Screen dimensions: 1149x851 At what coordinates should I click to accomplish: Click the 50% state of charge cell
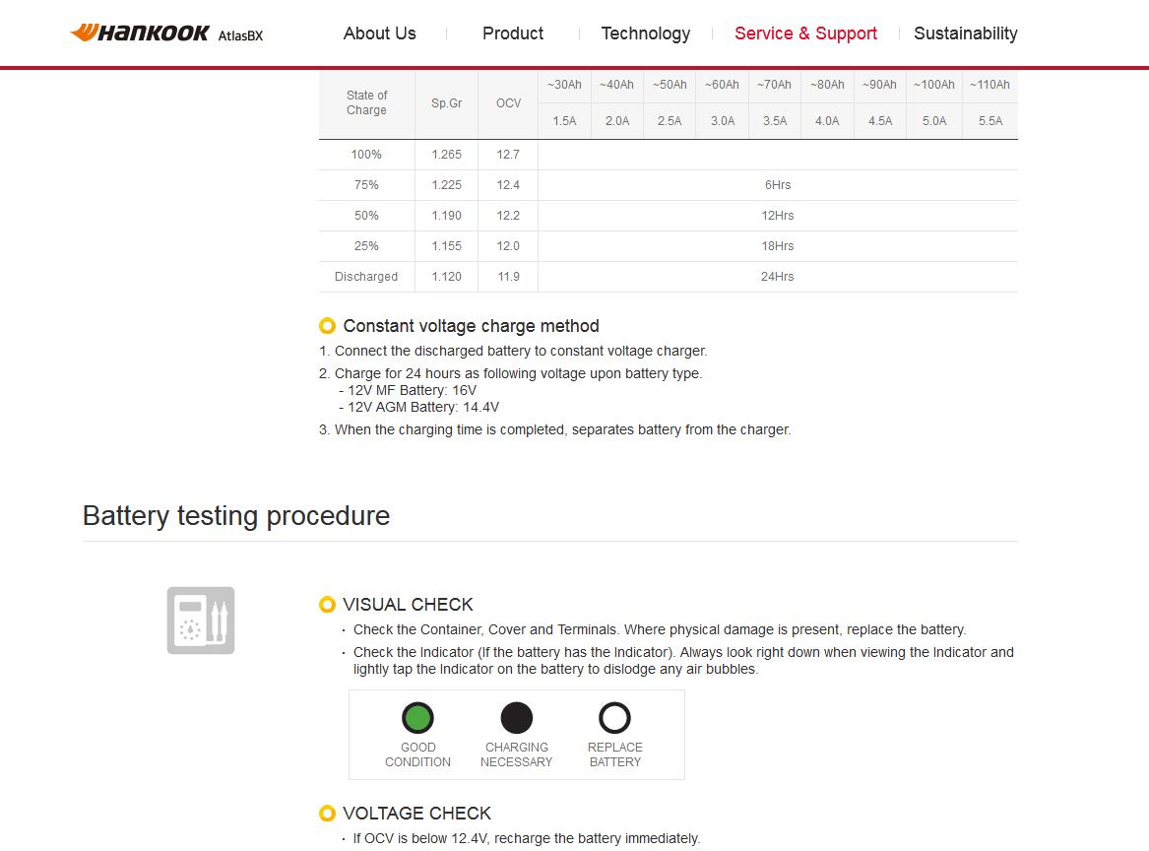tap(366, 216)
